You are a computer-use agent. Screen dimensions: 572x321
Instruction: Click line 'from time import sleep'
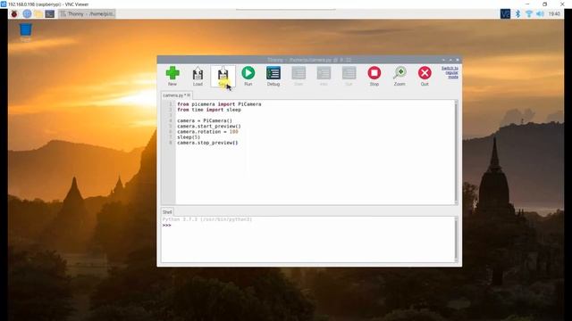pos(209,110)
